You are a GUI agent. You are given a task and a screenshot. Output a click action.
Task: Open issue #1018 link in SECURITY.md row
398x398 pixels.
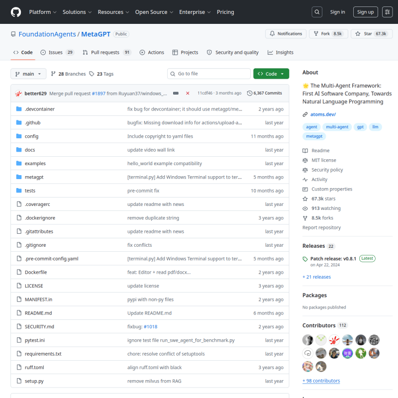pos(151,327)
